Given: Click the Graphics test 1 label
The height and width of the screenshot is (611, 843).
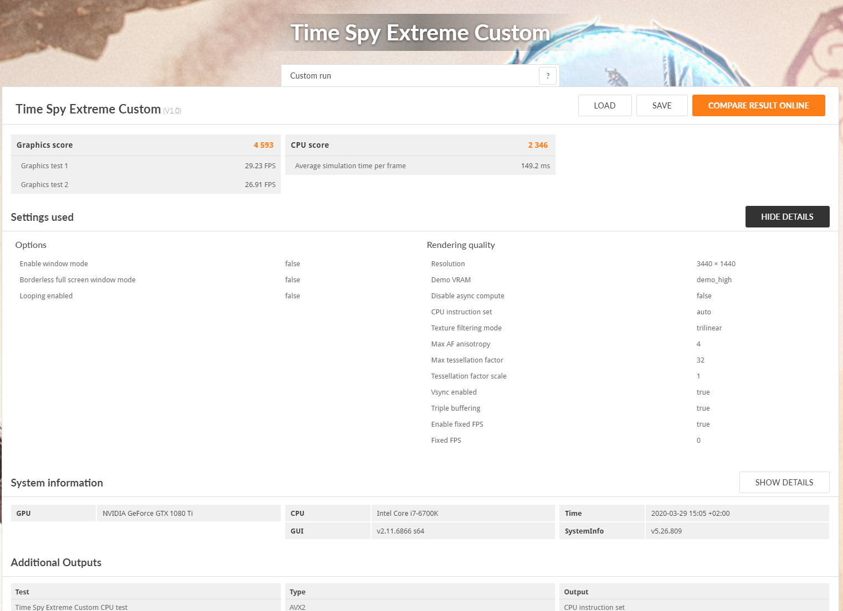Looking at the screenshot, I should pos(44,166).
